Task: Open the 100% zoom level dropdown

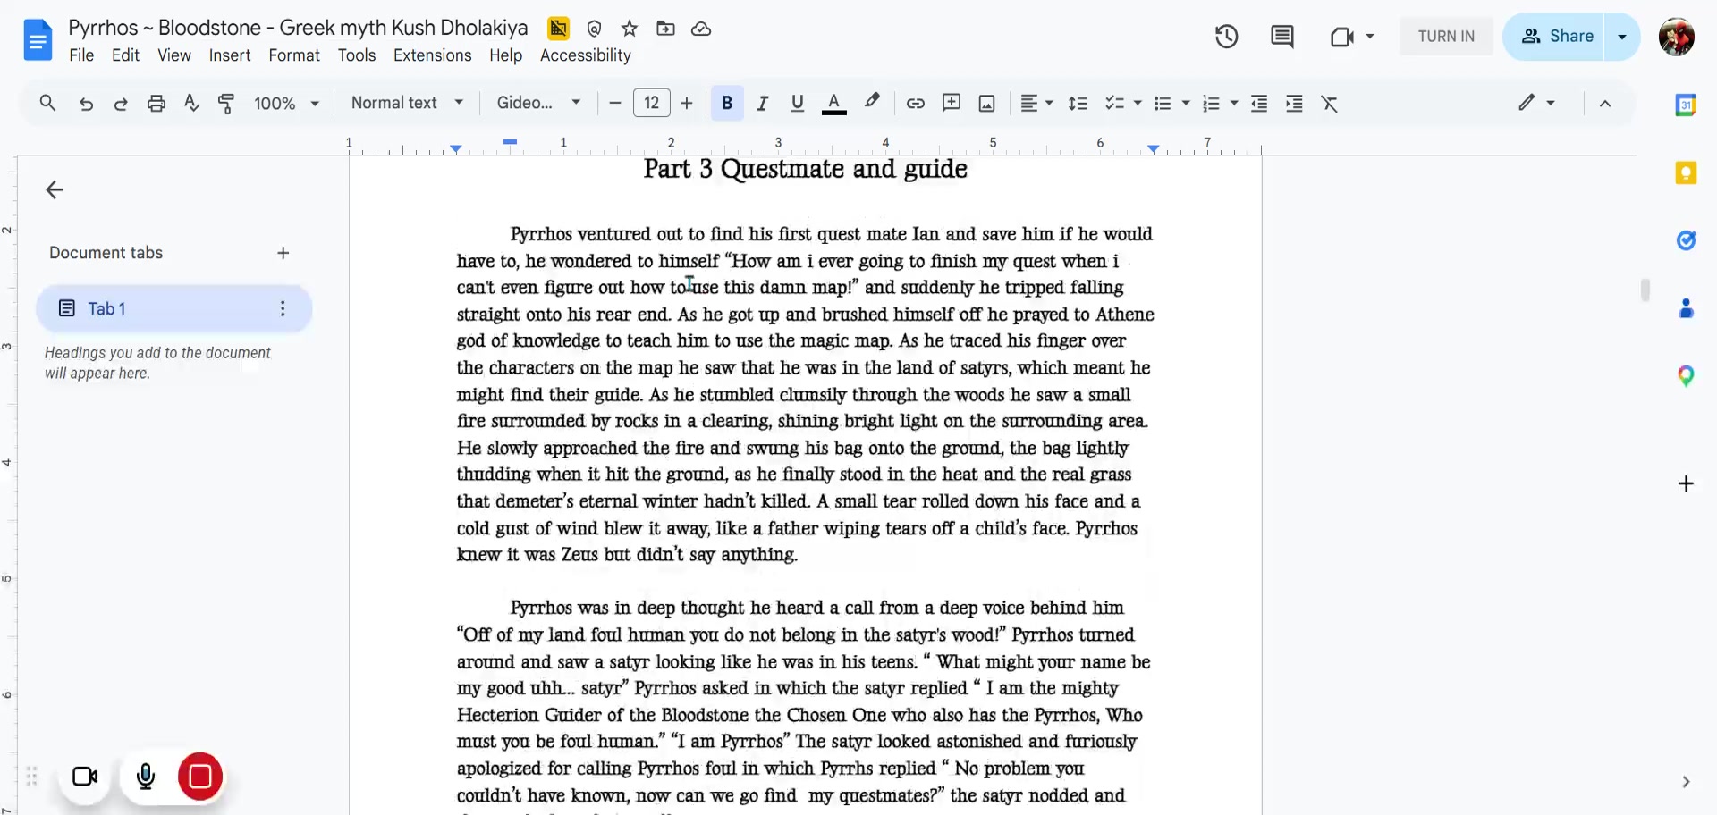Action: tap(286, 104)
